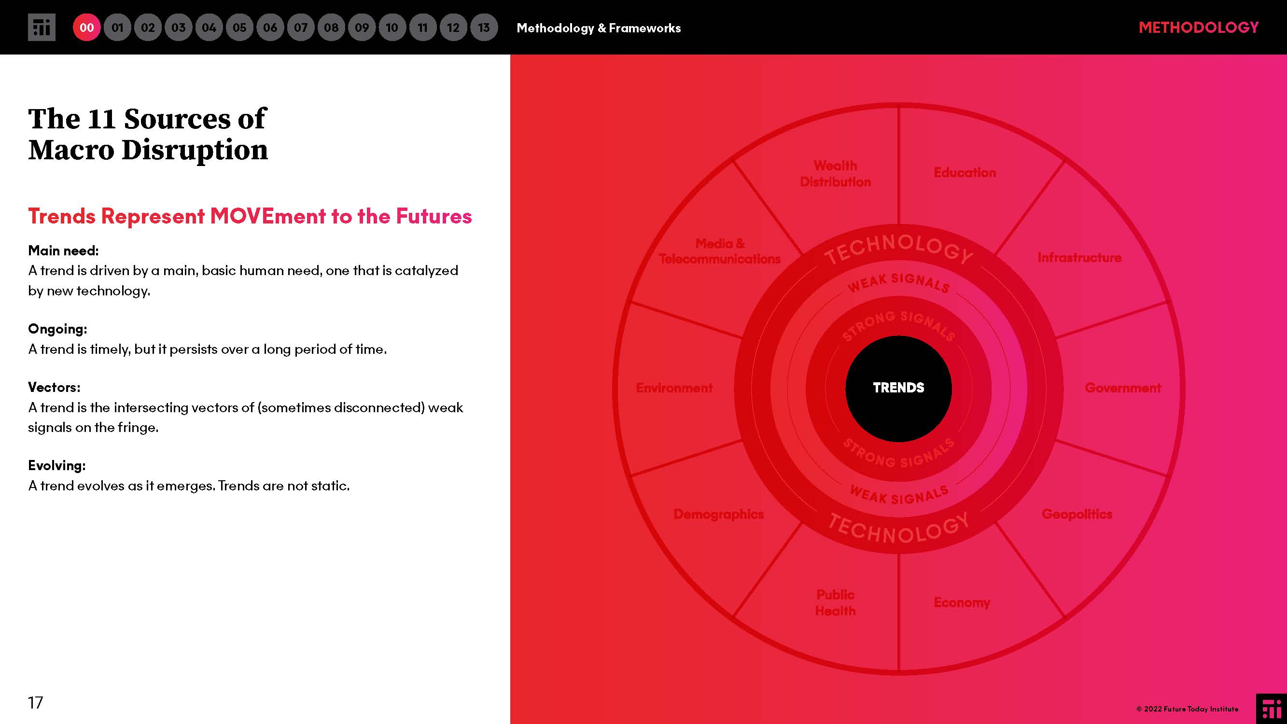The height and width of the screenshot is (724, 1287).
Task: Go to section 13 circle
Action: pyautogui.click(x=484, y=28)
